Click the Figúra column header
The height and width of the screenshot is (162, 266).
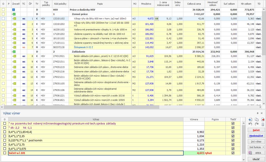coord(215,119)
